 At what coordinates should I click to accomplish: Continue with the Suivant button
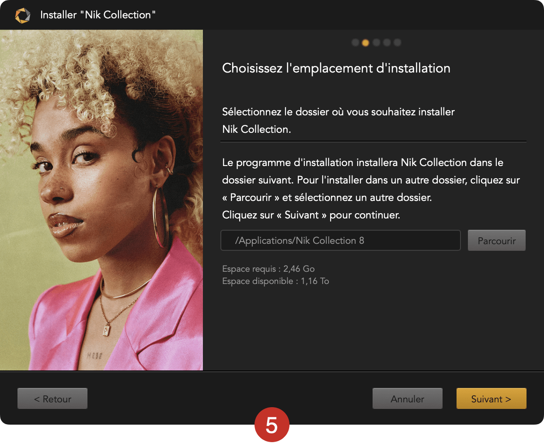pos(492,398)
